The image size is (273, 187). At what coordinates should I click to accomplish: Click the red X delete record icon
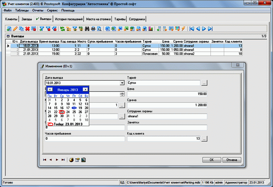27,29
